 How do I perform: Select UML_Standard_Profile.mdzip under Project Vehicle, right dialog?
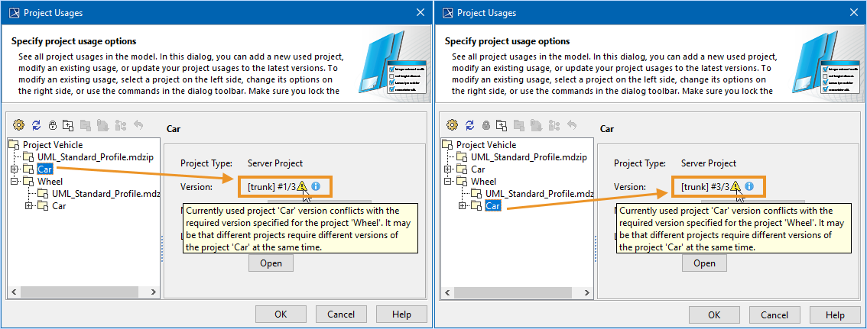pyautogui.click(x=528, y=156)
